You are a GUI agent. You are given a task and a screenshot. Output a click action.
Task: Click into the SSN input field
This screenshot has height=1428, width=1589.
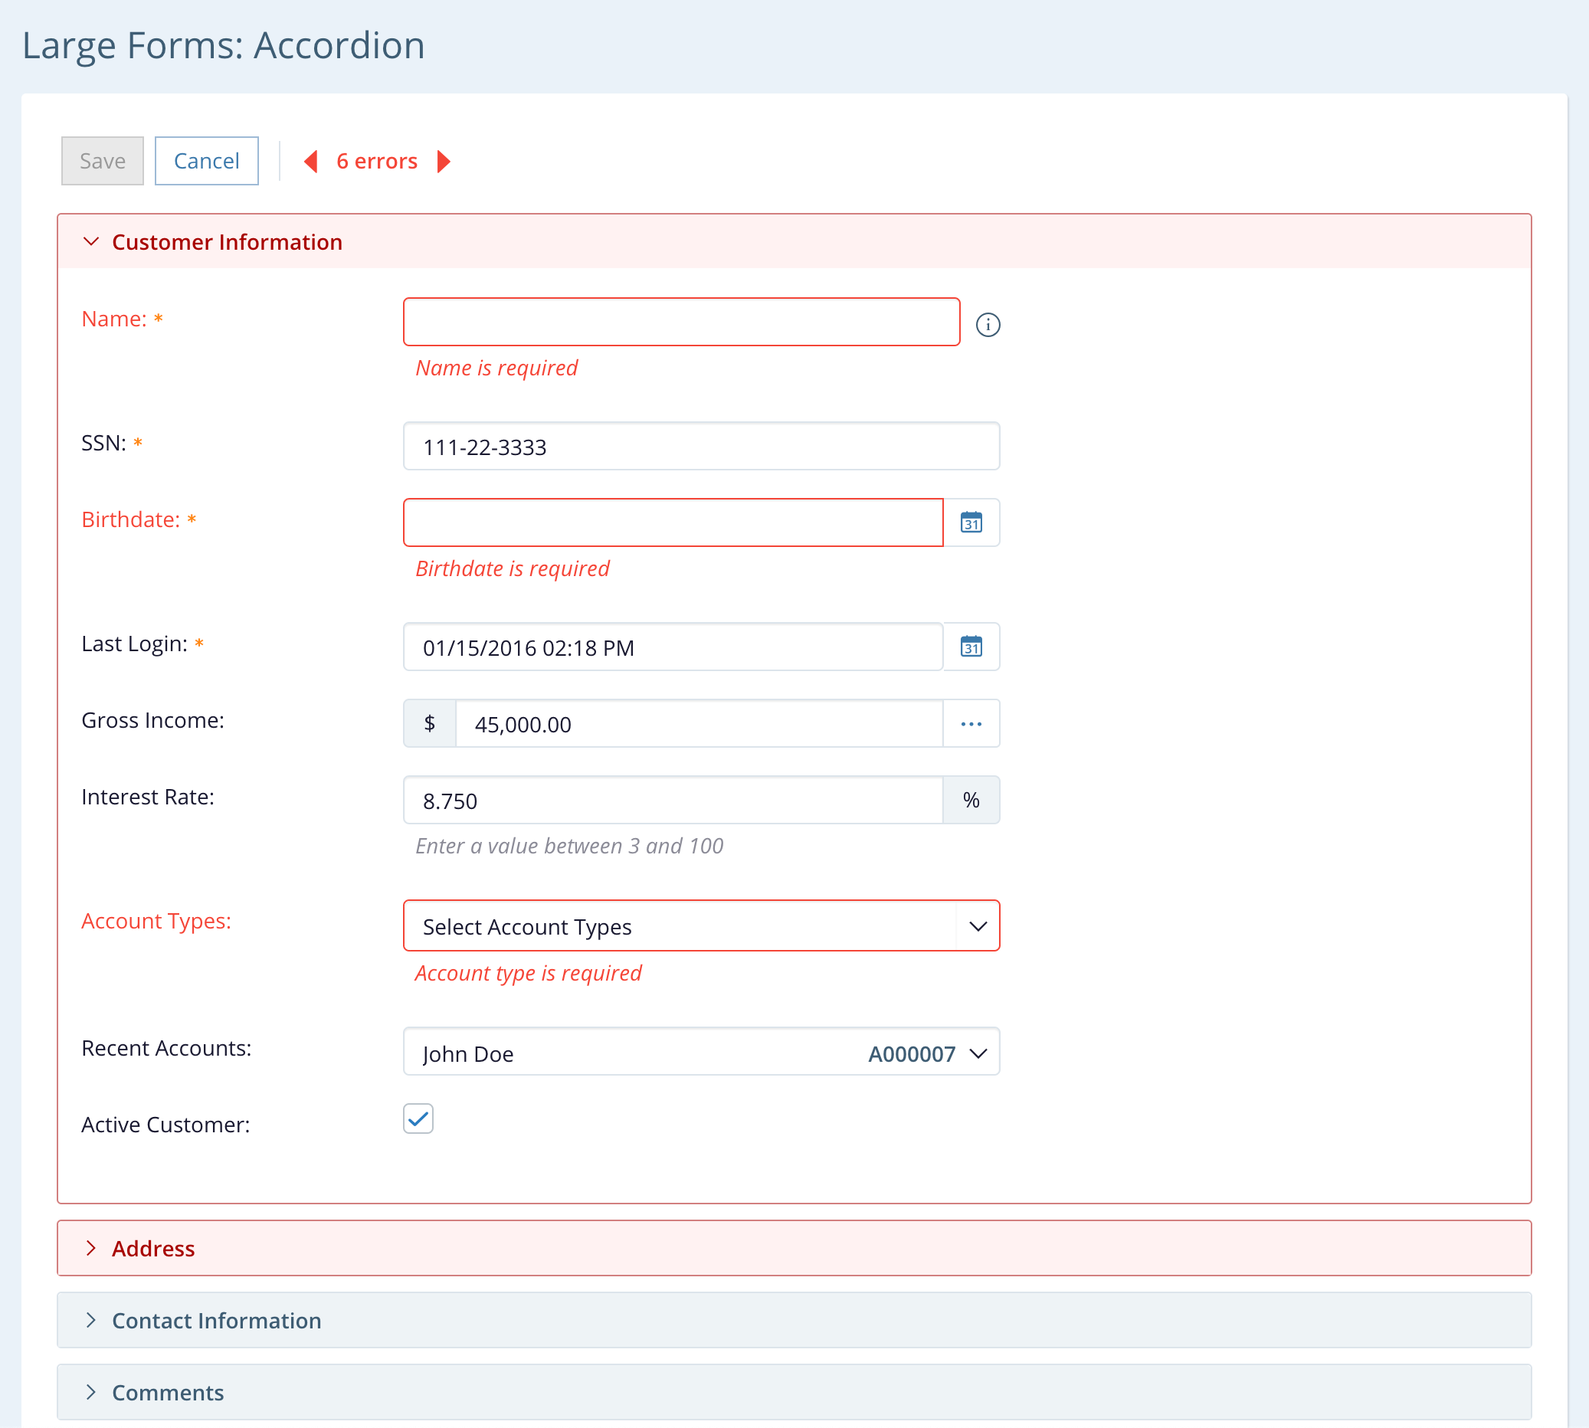(701, 447)
